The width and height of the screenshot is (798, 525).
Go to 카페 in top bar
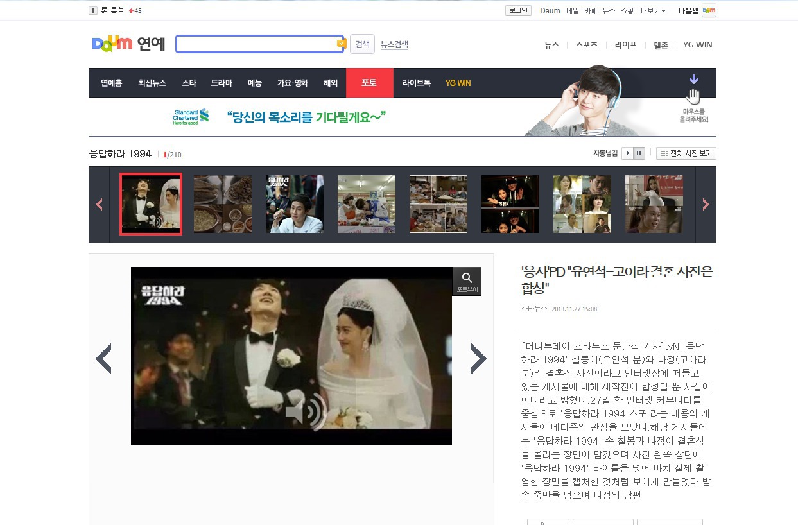[591, 11]
